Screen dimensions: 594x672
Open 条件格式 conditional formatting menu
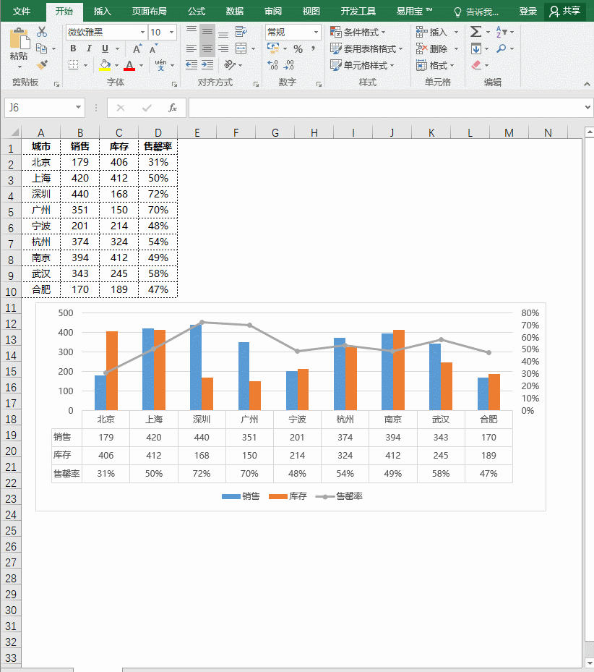point(358,32)
